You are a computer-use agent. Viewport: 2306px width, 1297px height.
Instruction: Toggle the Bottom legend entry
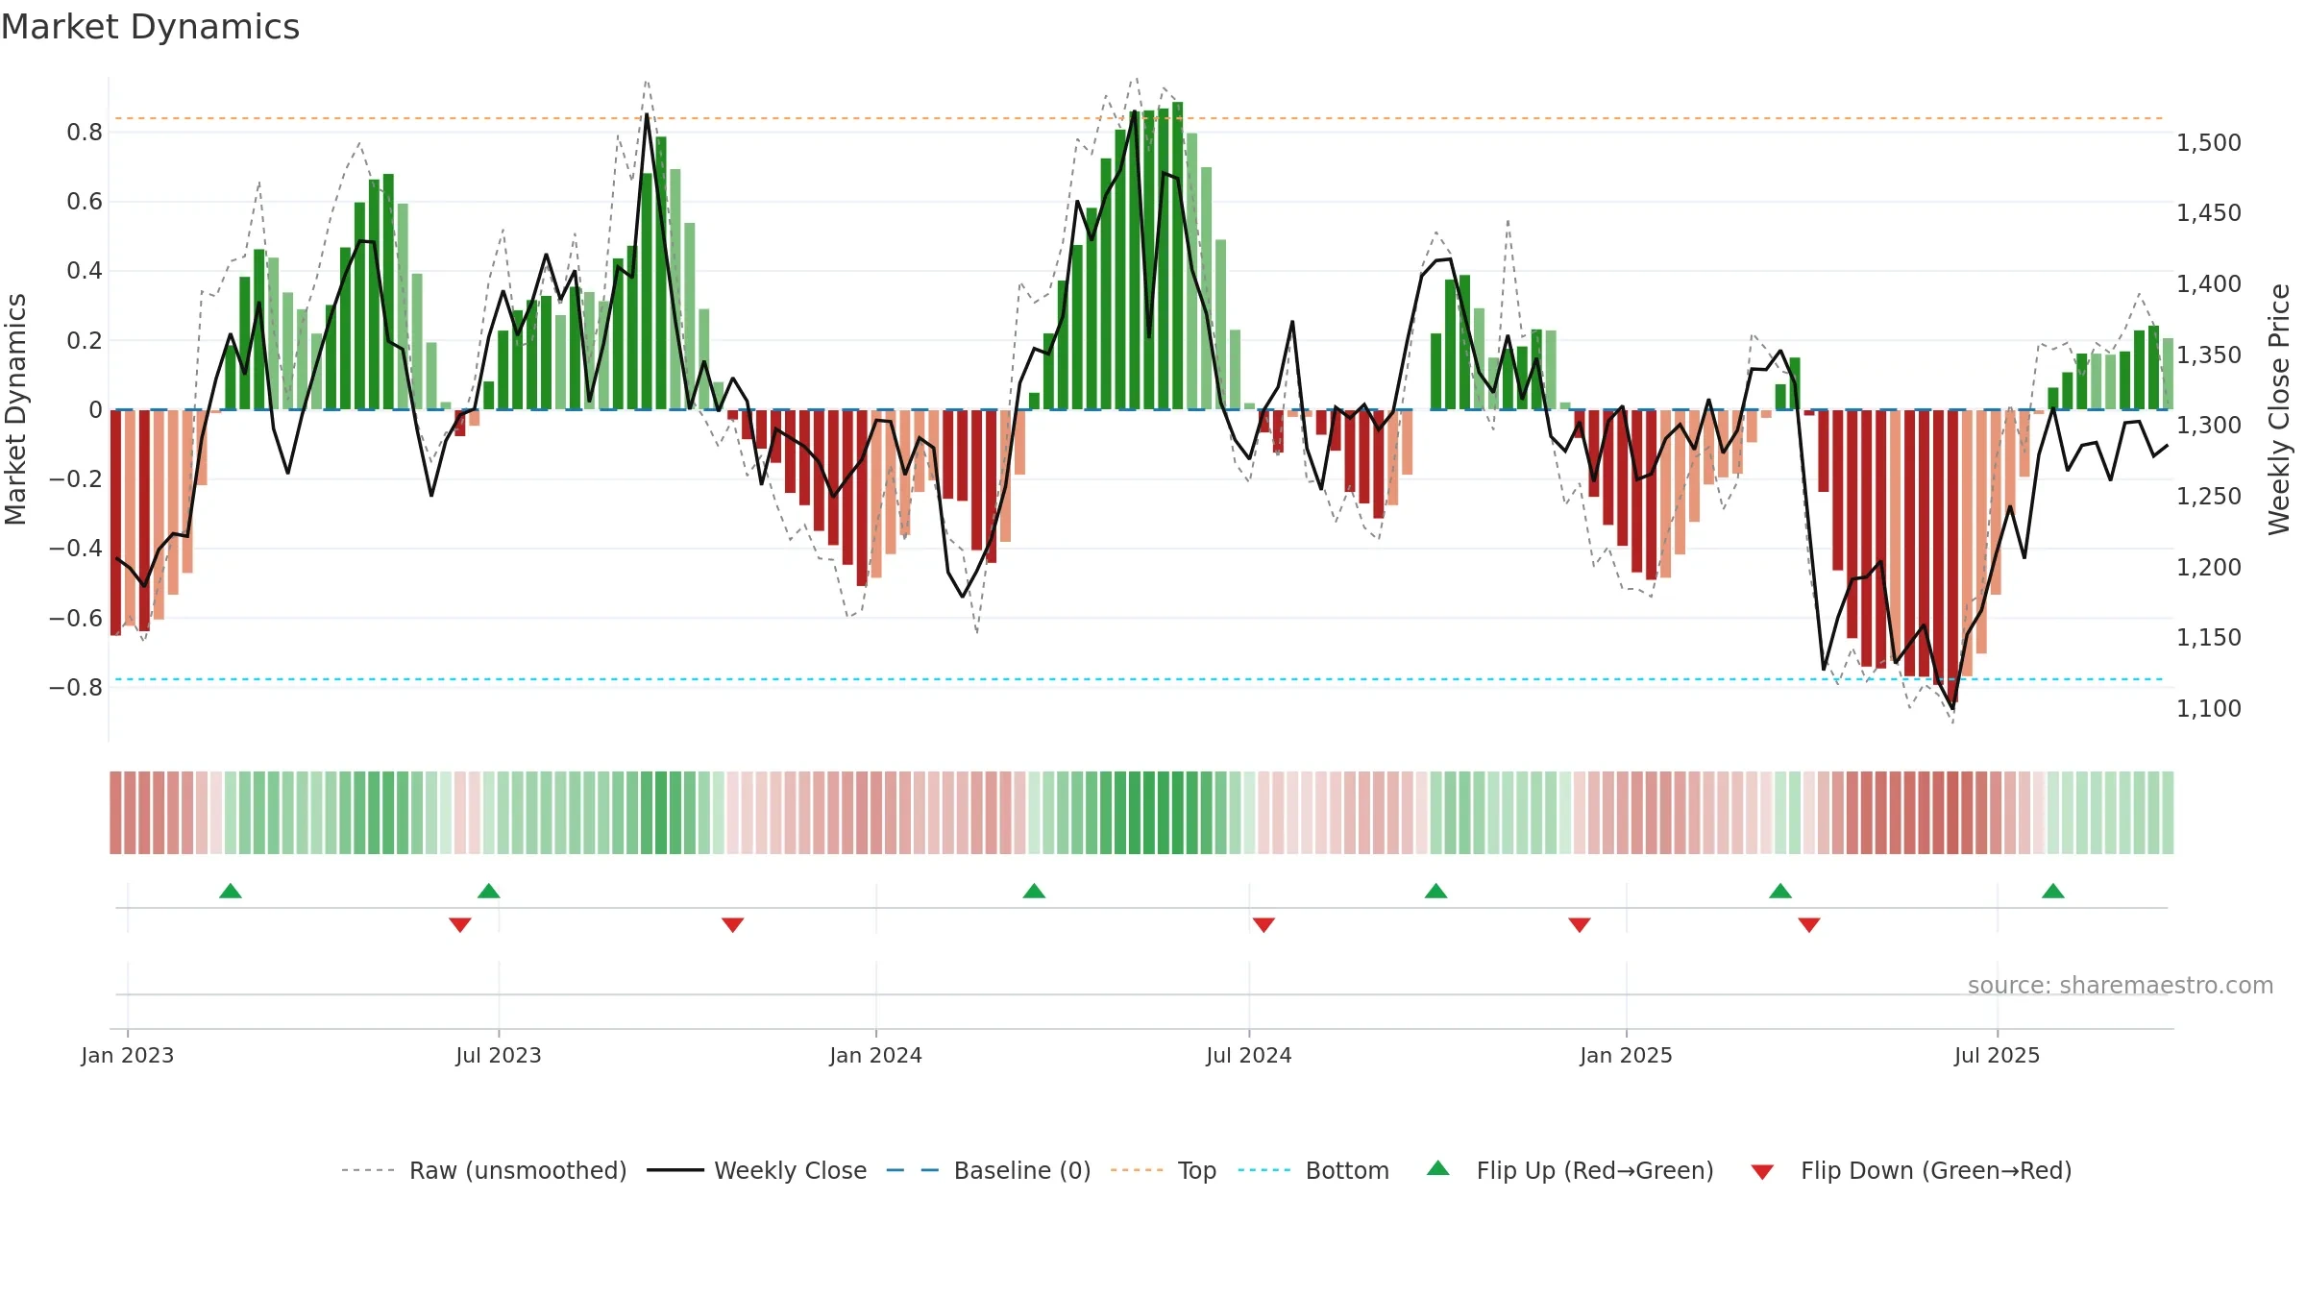pyautogui.click(x=1313, y=1170)
